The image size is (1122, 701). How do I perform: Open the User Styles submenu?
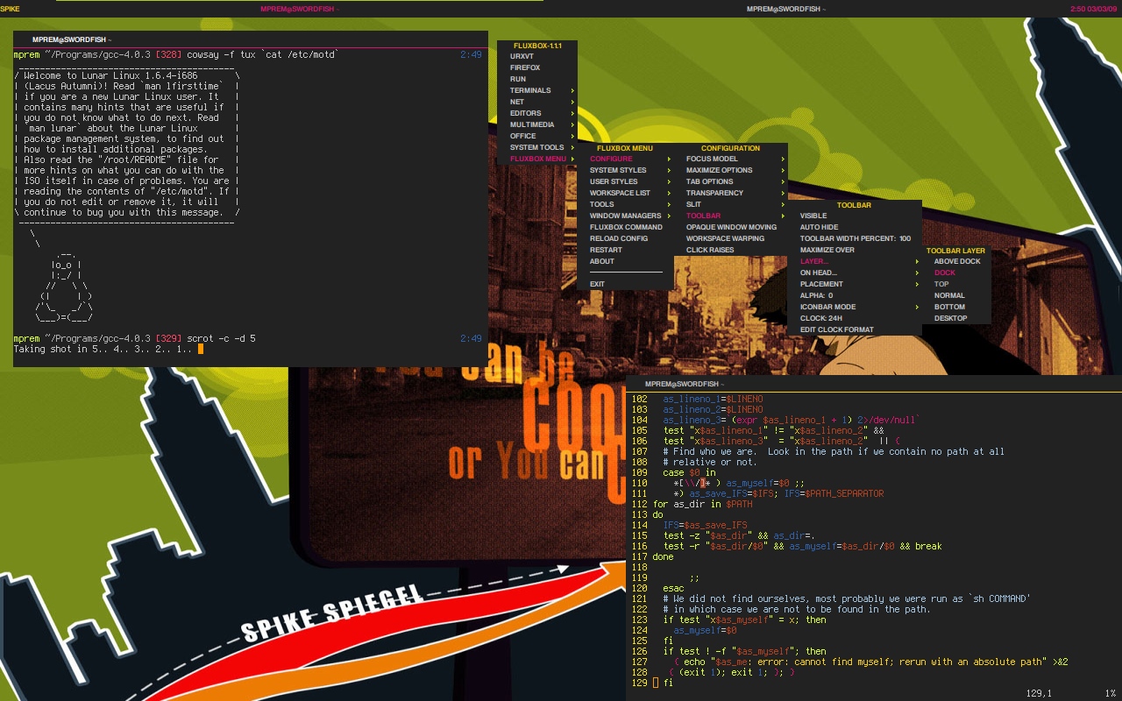point(626,181)
